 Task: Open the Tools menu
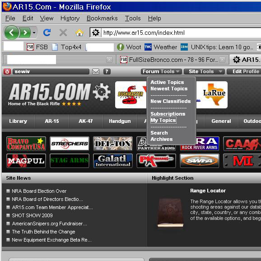(133, 19)
